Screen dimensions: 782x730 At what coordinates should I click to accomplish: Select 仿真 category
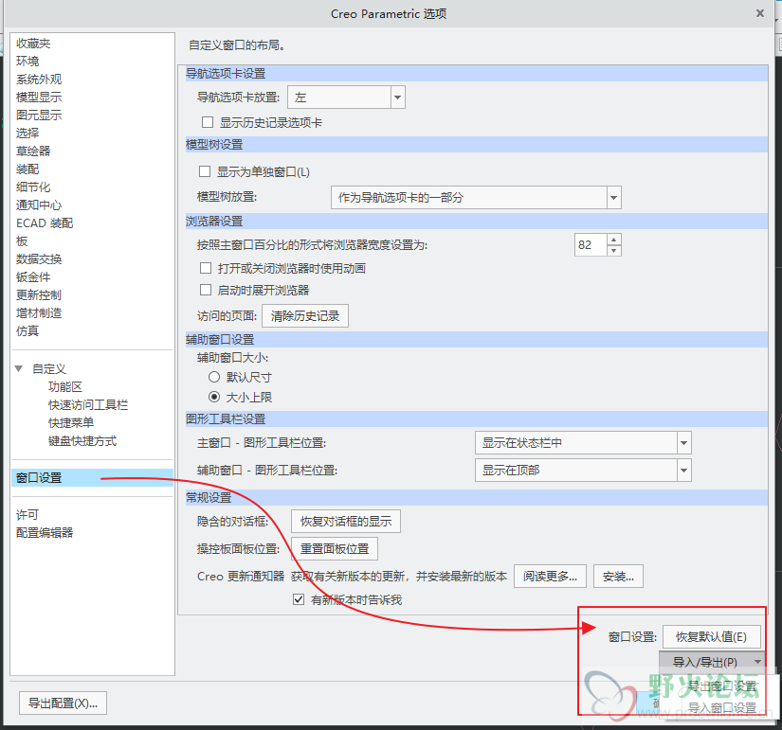tap(27, 330)
